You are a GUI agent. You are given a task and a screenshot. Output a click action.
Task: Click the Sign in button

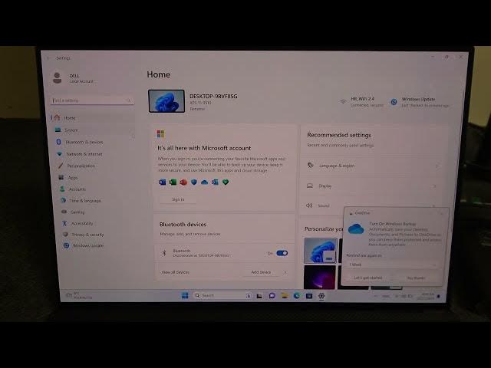point(178,199)
